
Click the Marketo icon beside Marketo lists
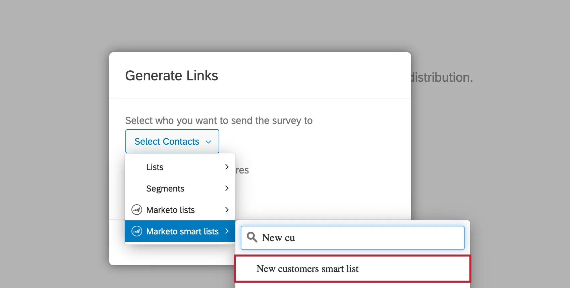point(137,210)
